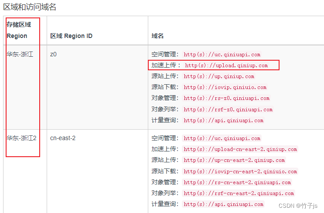Select the z0 region ID cell
Image resolution: width=324 pixels, height=213 pixels.
pyautogui.click(x=53, y=55)
